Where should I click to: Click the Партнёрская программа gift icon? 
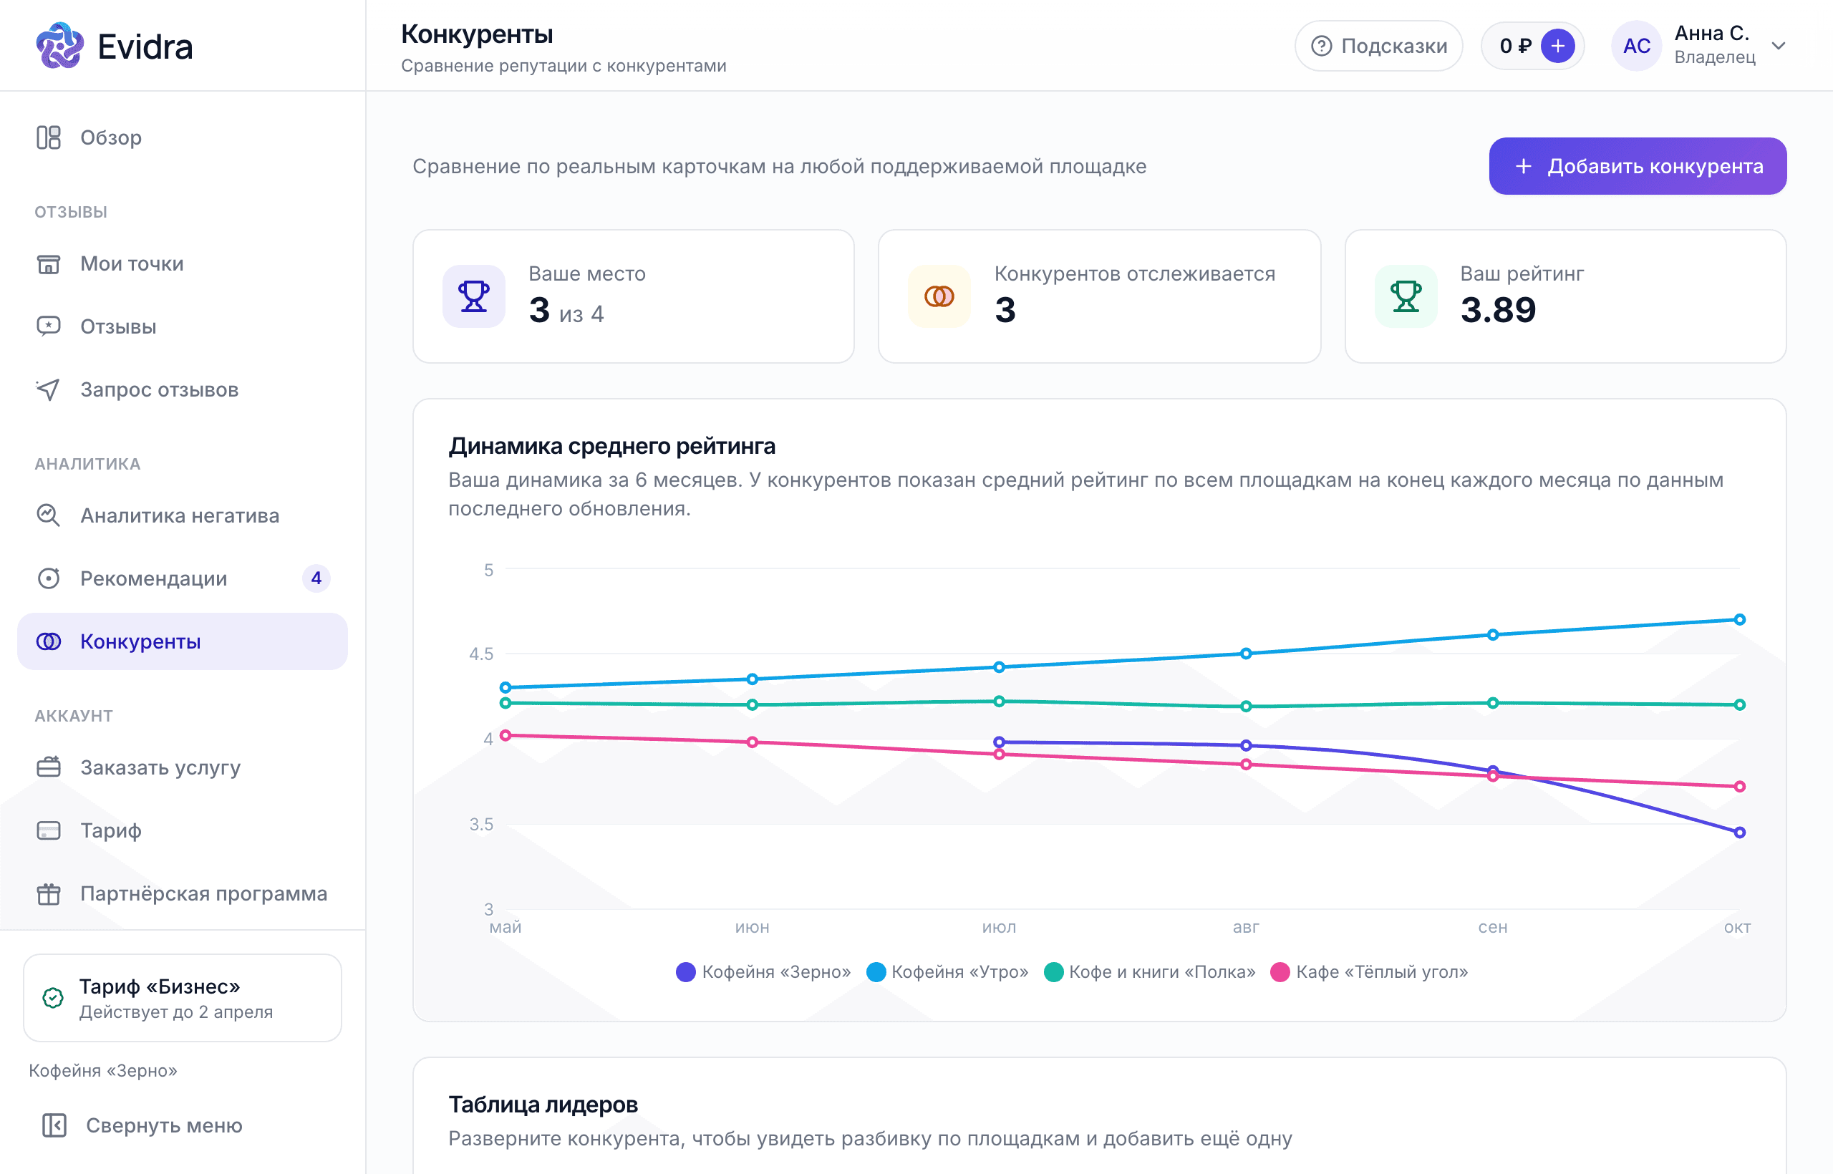pos(49,893)
